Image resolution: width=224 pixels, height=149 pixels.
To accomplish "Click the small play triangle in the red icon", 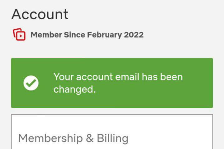I will tap(21, 36).
